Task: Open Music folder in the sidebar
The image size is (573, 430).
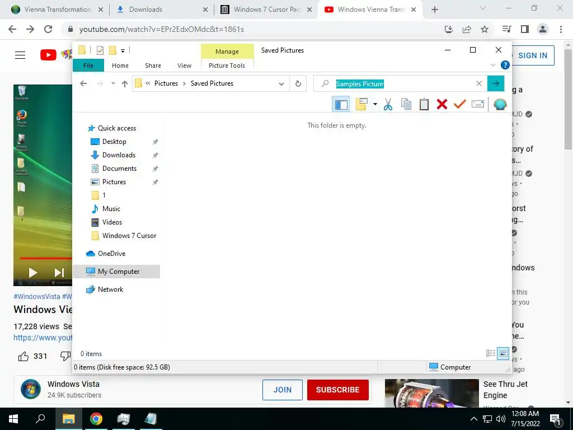Action: click(x=111, y=209)
